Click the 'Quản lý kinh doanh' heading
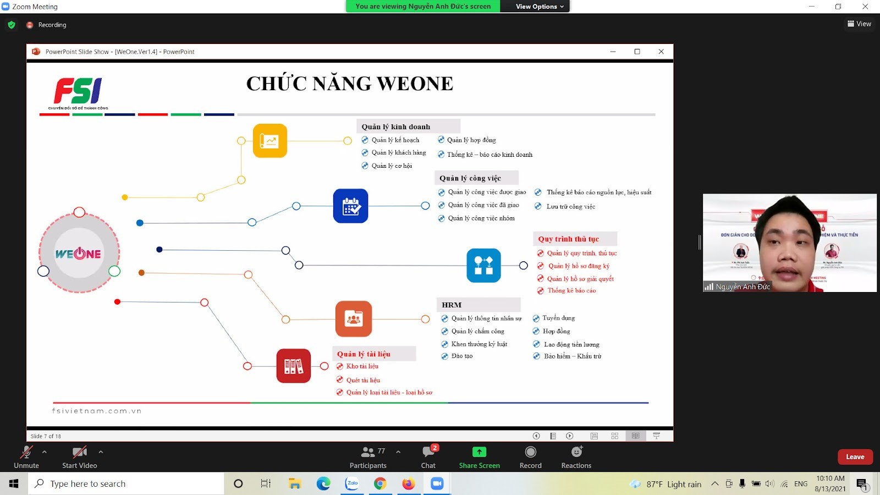 [396, 127]
